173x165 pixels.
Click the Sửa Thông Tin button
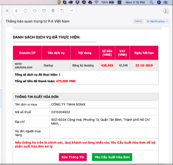point(73,157)
